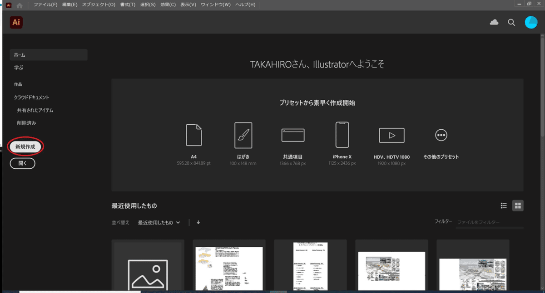Reverse sort order with down arrow
The height and width of the screenshot is (293, 545).
(198, 222)
